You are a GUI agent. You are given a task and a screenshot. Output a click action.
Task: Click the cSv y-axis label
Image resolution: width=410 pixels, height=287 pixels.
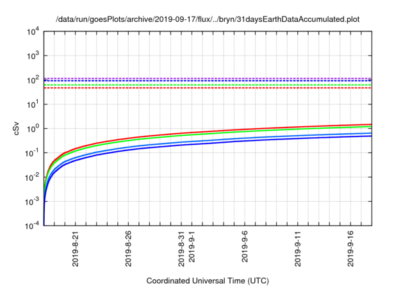point(17,128)
